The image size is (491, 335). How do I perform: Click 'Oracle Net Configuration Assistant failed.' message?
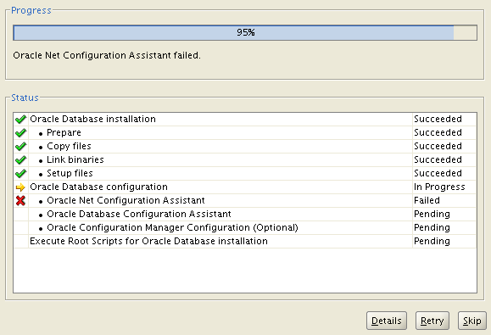(x=107, y=55)
